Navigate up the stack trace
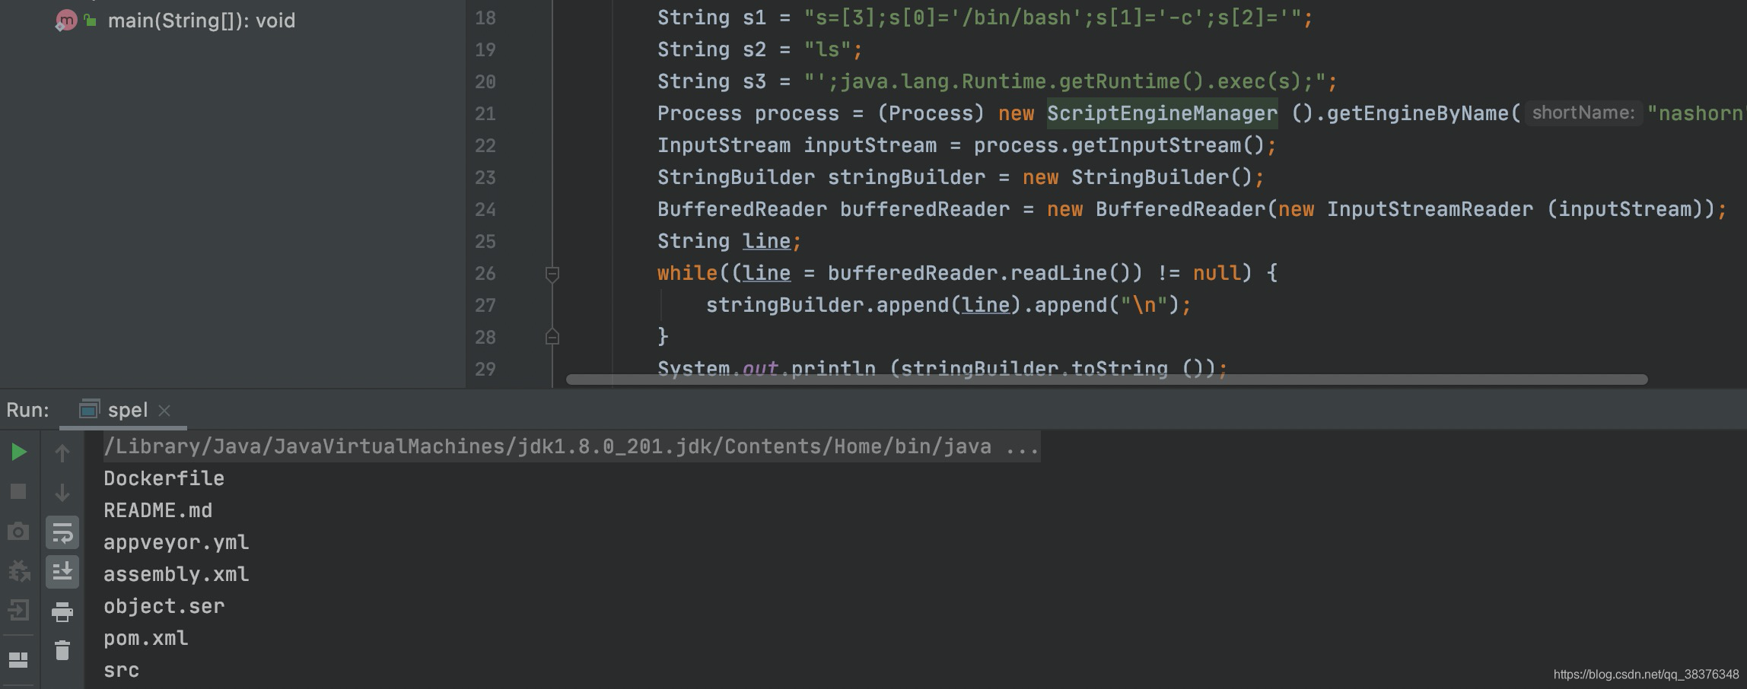 [61, 451]
